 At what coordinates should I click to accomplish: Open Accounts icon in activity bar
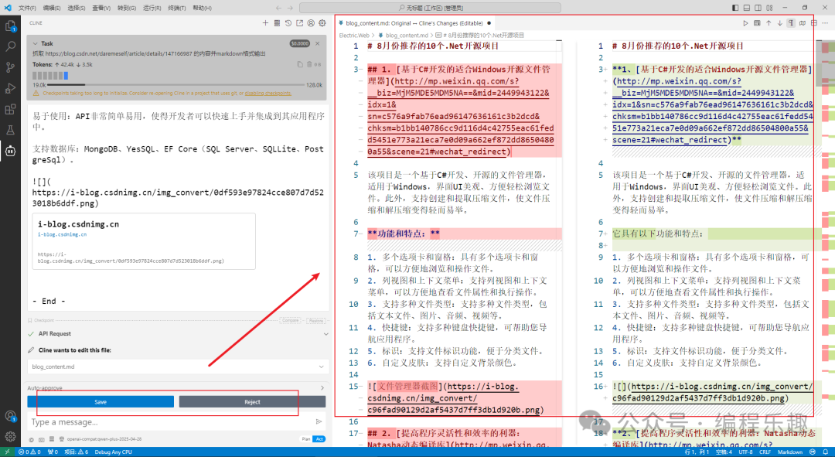(x=10, y=416)
